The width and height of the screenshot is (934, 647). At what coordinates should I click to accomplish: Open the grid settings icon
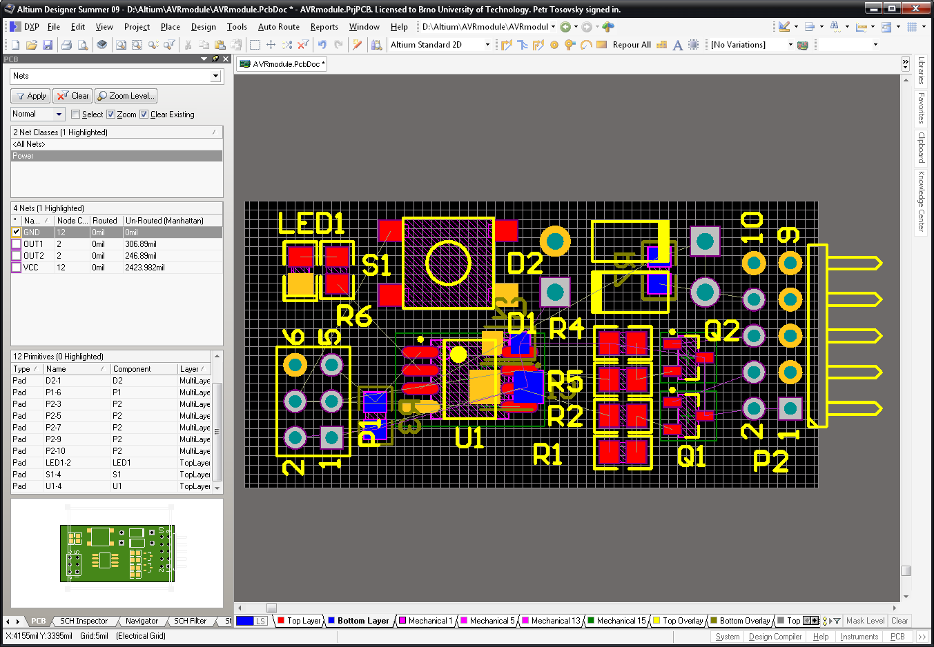click(x=912, y=27)
